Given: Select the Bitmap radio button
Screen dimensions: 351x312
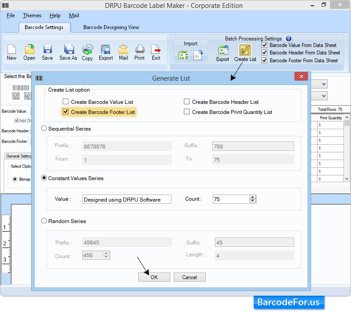Looking at the screenshot, I should tap(15, 179).
